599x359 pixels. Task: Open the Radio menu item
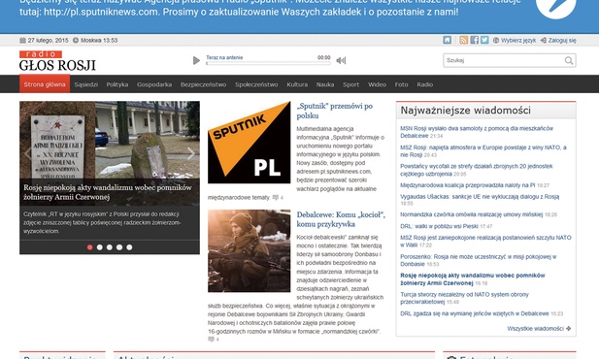point(425,84)
